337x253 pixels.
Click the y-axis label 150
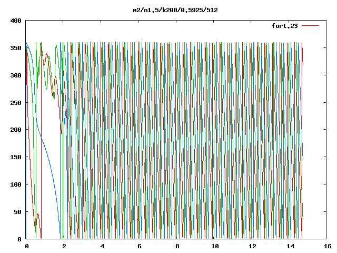point(16,157)
